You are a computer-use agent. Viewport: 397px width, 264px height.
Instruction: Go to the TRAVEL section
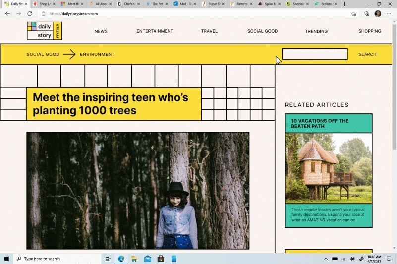[209, 31]
